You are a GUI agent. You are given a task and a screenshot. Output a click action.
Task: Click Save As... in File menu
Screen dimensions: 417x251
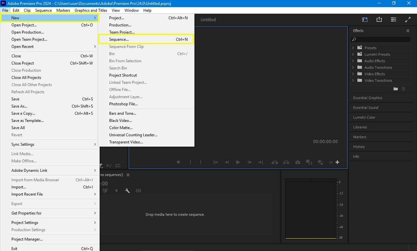[50, 106]
